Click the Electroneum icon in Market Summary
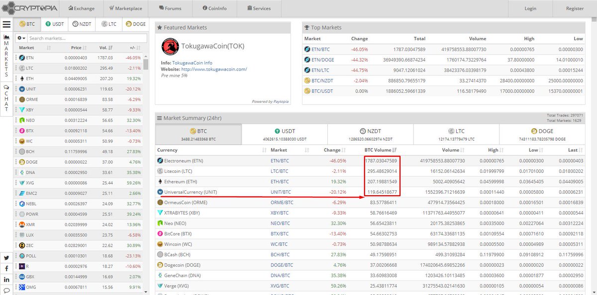Image resolution: width=597 pixels, height=295 pixels. 160,160
